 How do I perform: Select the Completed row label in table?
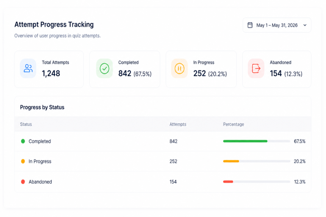[x=40, y=141]
